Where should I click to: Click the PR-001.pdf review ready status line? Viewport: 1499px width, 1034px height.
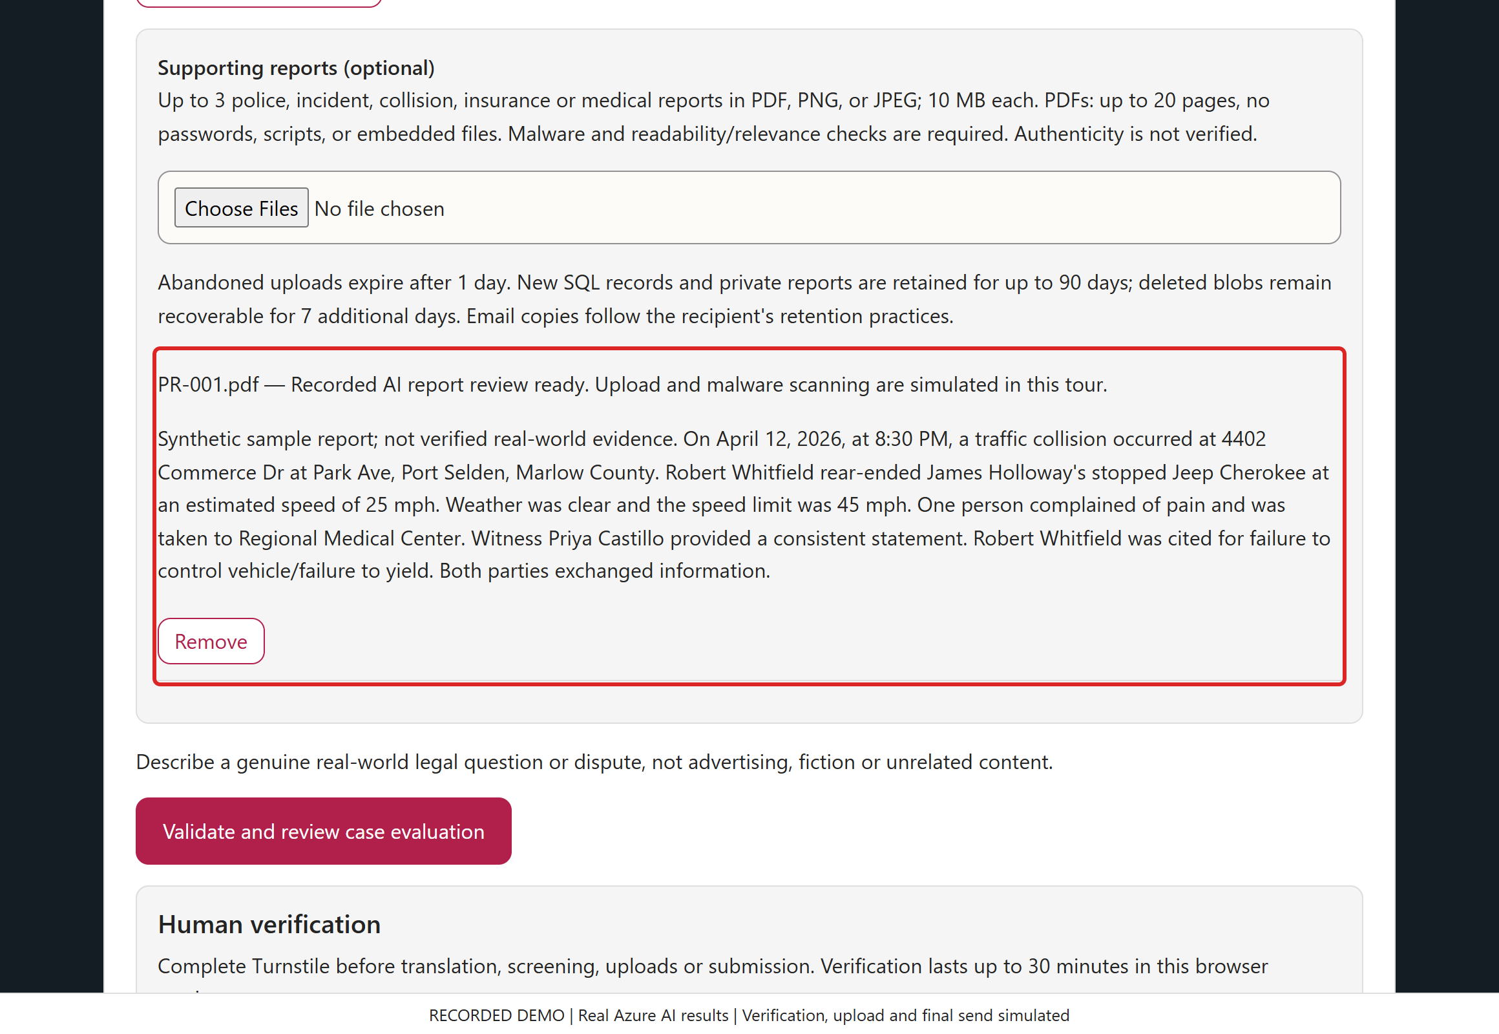(x=633, y=385)
